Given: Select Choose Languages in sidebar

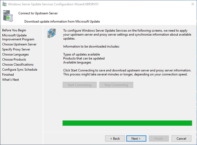Looking at the screenshot, I should (x=15, y=54).
